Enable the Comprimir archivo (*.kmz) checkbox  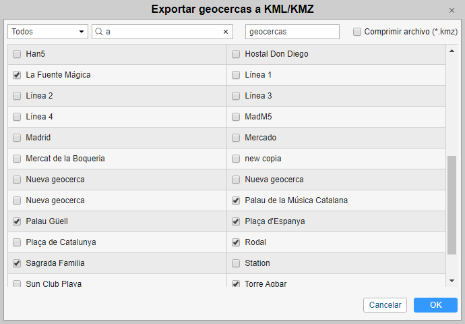pos(357,32)
